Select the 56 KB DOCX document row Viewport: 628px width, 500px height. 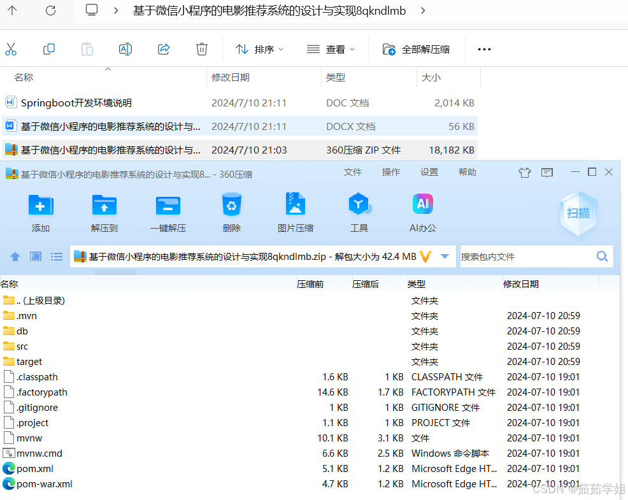[239, 127]
